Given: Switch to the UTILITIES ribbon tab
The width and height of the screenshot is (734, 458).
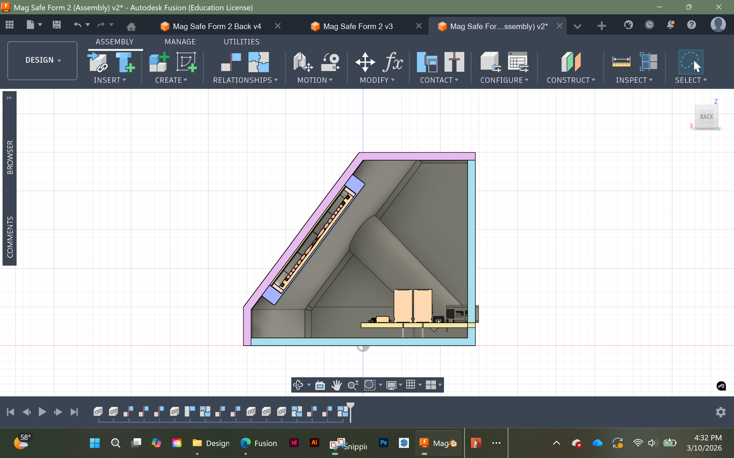Looking at the screenshot, I should pos(242,42).
